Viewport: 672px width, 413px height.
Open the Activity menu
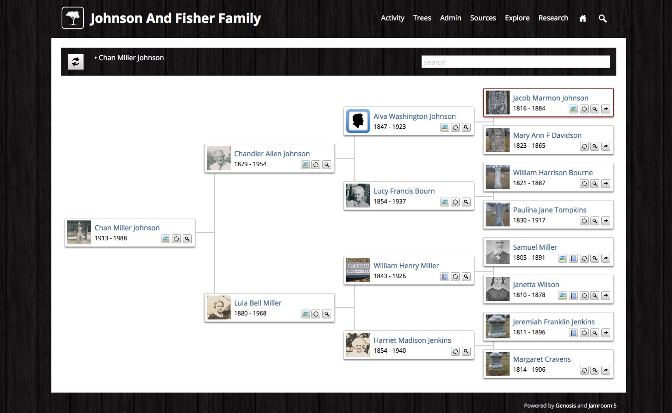[x=393, y=18]
